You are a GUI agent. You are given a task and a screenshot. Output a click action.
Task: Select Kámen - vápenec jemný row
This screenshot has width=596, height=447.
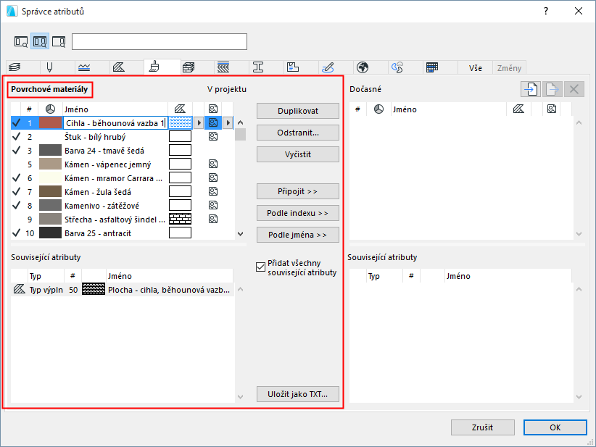point(123,164)
